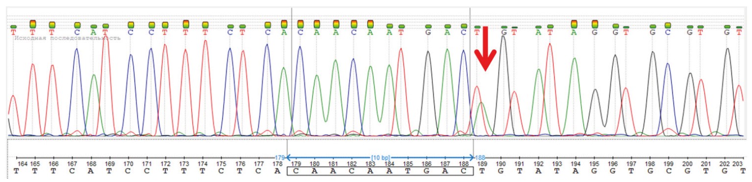
Task: Click ruler position number 202
Action: (724, 164)
